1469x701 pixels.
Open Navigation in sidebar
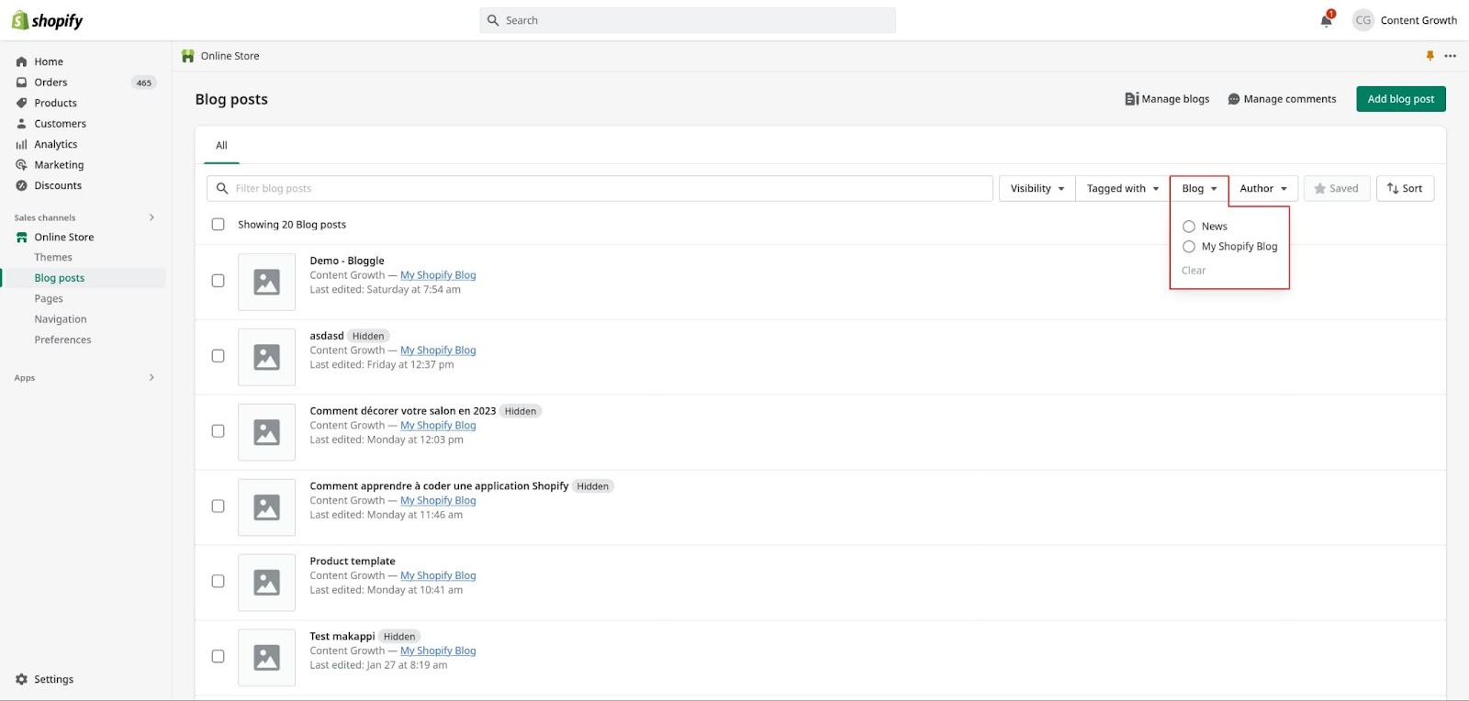click(x=61, y=319)
